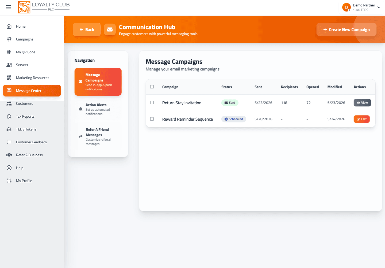Select Message Campaigns navigation card
Image resolution: width=385 pixels, height=268 pixels.
tap(98, 82)
